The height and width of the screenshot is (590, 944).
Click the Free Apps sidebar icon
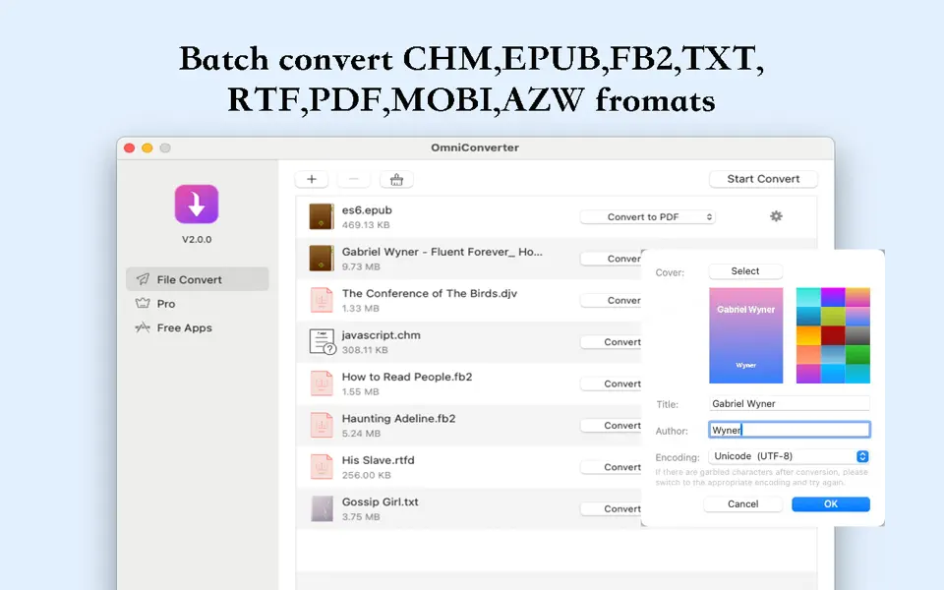point(143,327)
